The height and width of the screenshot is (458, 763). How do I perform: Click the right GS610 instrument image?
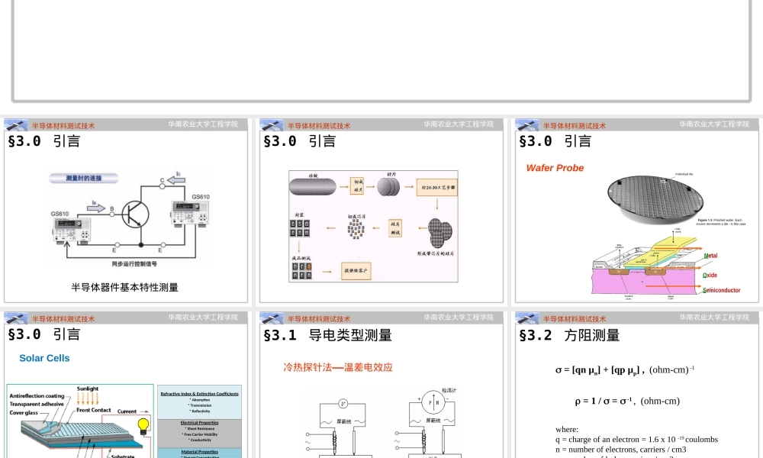tap(190, 213)
